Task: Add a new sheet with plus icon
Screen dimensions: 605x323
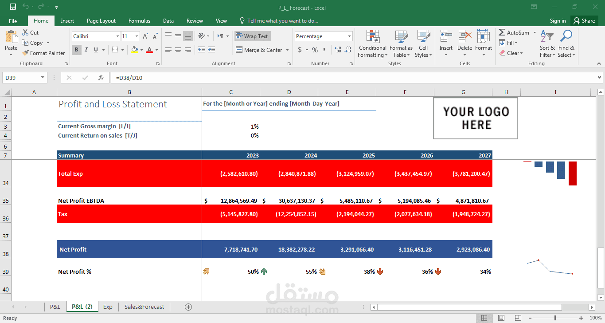Action: 188,307
